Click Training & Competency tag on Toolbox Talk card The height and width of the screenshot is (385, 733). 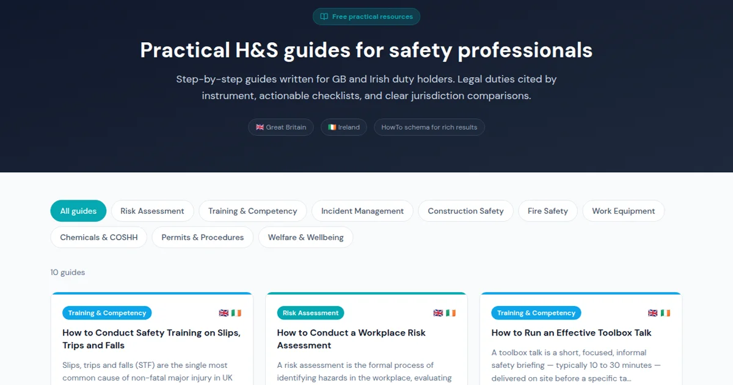(x=536, y=313)
